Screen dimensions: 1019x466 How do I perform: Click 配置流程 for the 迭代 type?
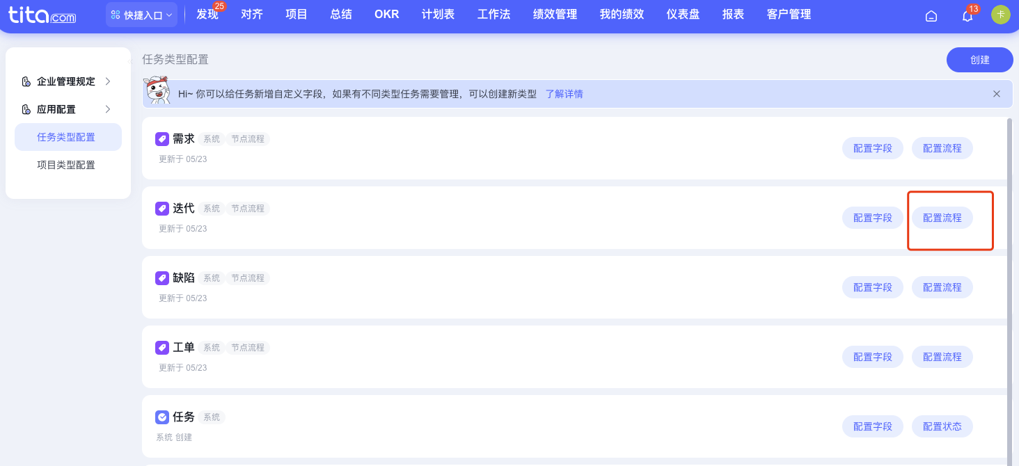click(942, 218)
